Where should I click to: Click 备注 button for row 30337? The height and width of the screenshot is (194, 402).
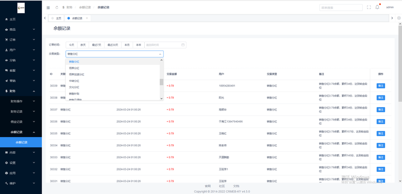coord(381,110)
